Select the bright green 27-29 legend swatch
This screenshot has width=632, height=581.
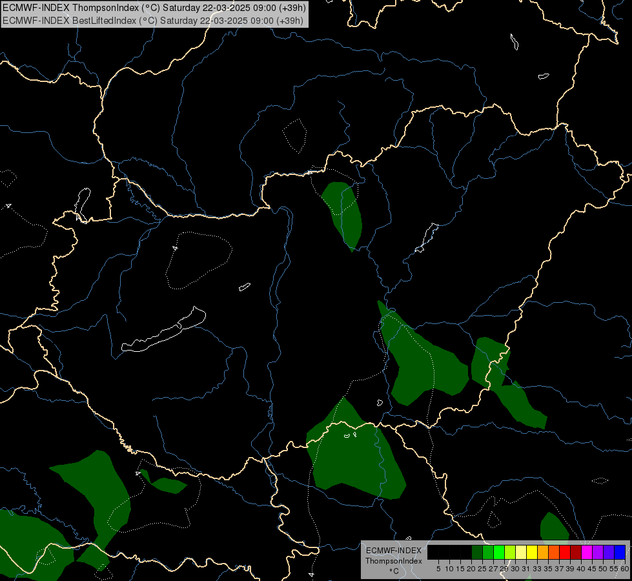499,552
